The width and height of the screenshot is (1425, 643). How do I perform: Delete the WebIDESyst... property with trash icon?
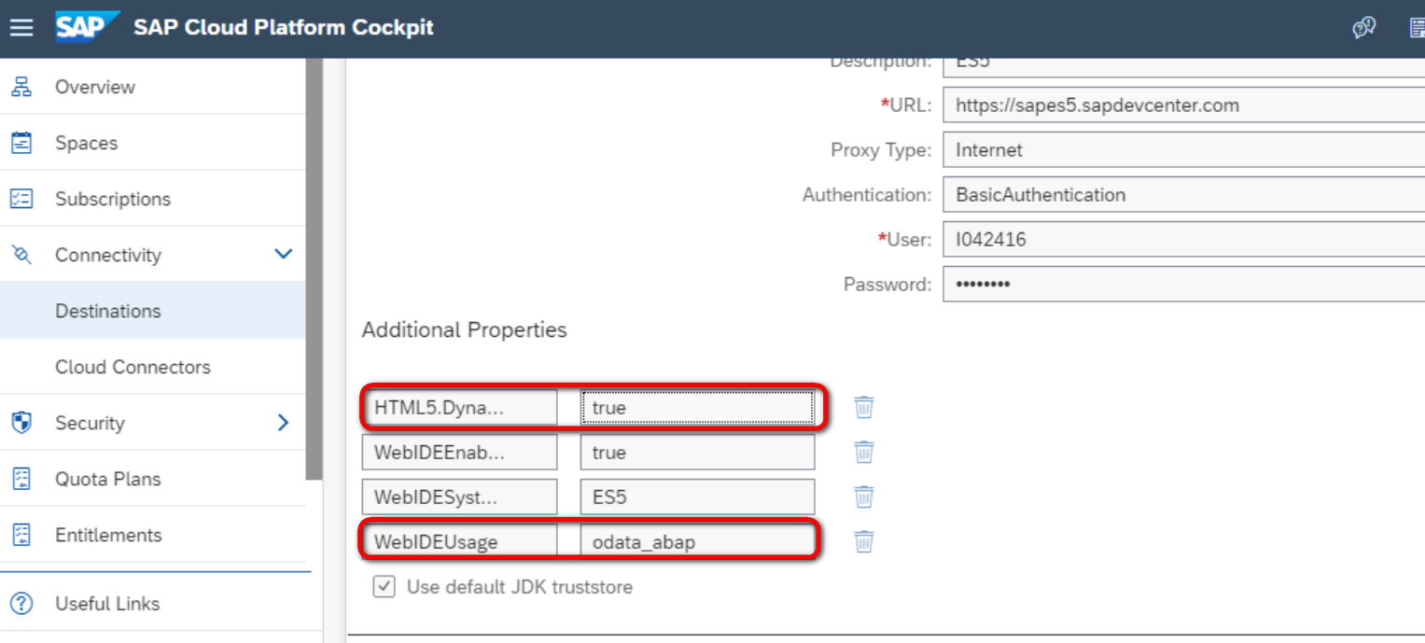864,496
